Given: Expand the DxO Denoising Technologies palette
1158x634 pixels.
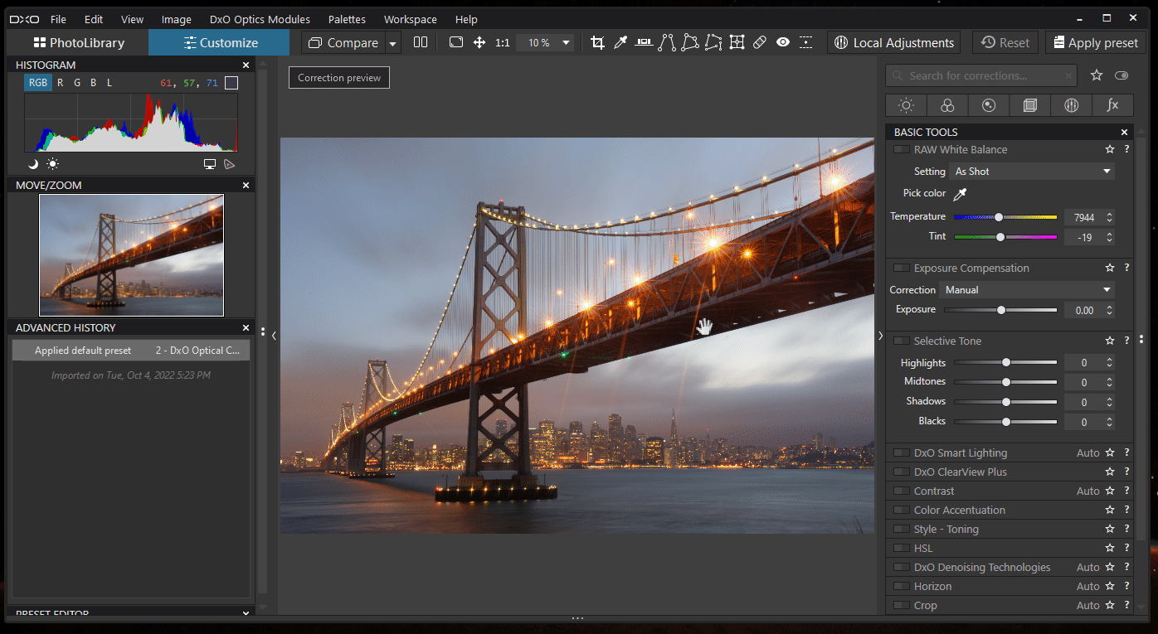Looking at the screenshot, I should pyautogui.click(x=982, y=568).
